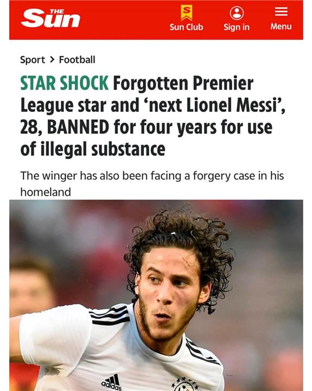Tap the Menu text label
The image size is (312, 391).
[281, 27]
